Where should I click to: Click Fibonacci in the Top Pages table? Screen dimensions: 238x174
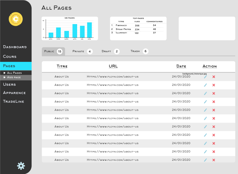pos(121,25)
